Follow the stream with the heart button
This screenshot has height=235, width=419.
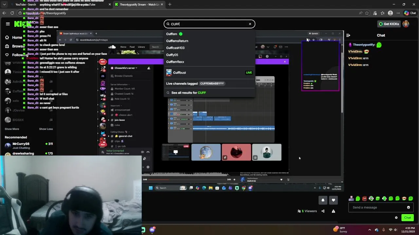tap(333, 200)
